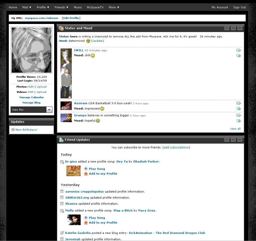Screen dimensions: 256x241
Task: Expand the Profile menu
Action: 43,7
